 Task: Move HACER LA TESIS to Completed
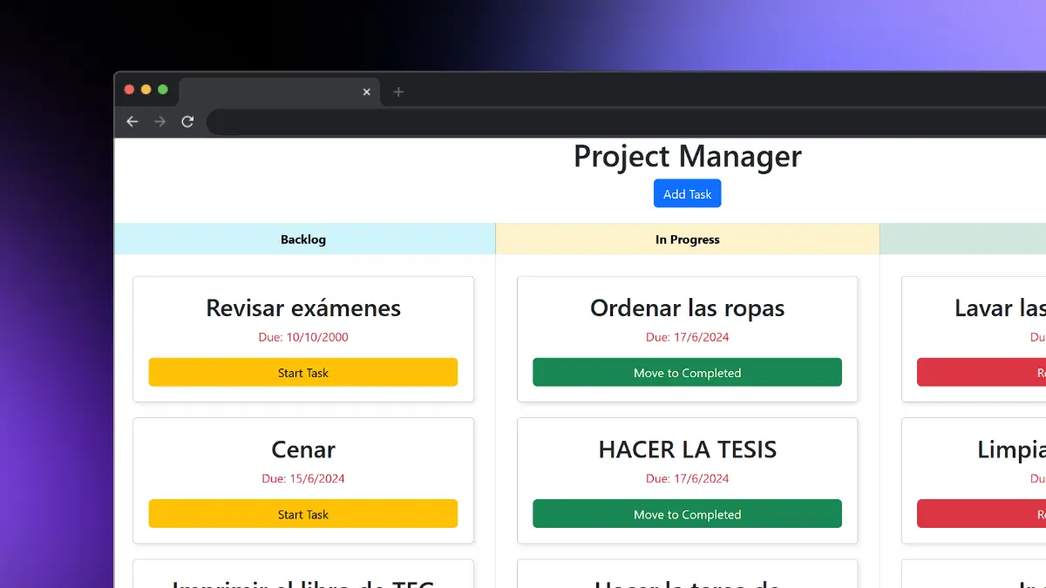point(687,514)
